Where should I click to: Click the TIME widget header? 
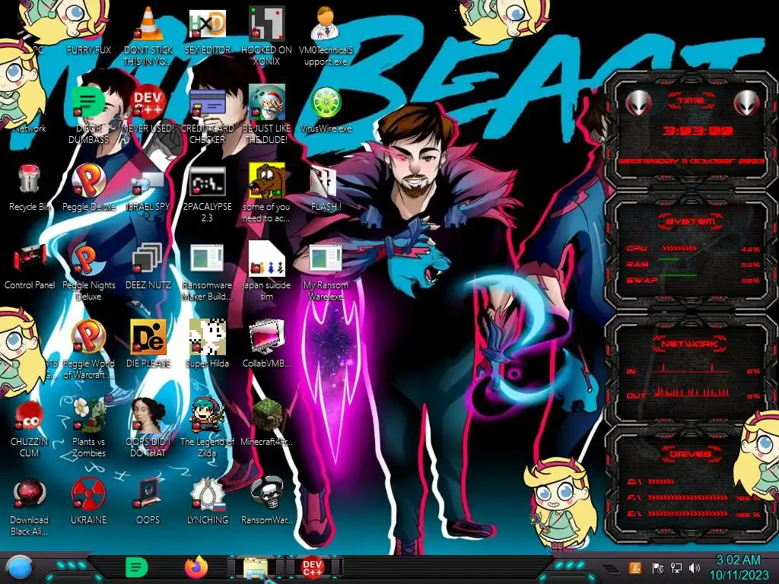point(691,101)
